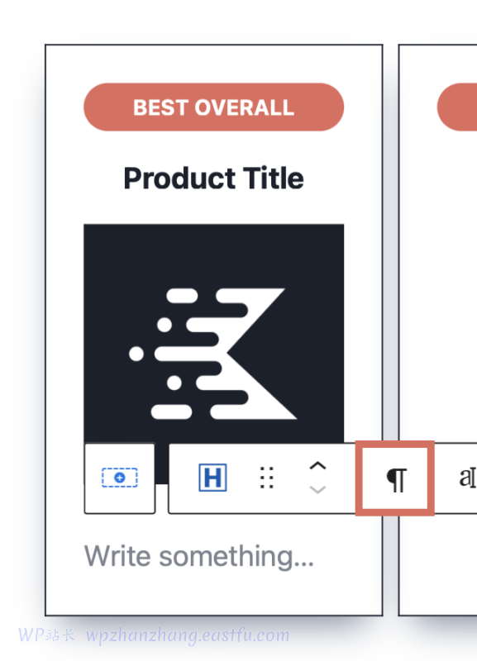Image resolution: width=477 pixels, height=661 pixels.
Task: Select the Product Title heading
Action: coord(214,178)
